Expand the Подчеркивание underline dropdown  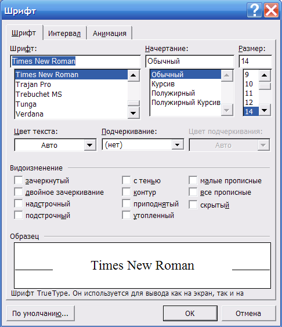(x=178, y=145)
